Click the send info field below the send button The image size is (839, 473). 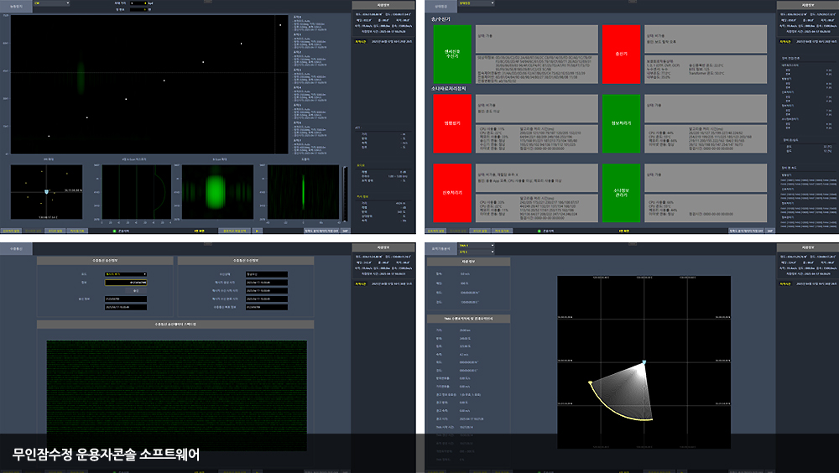coord(126,299)
